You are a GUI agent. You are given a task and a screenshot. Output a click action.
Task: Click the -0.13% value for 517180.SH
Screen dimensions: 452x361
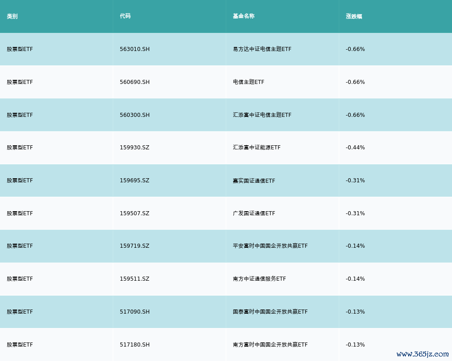355,345
